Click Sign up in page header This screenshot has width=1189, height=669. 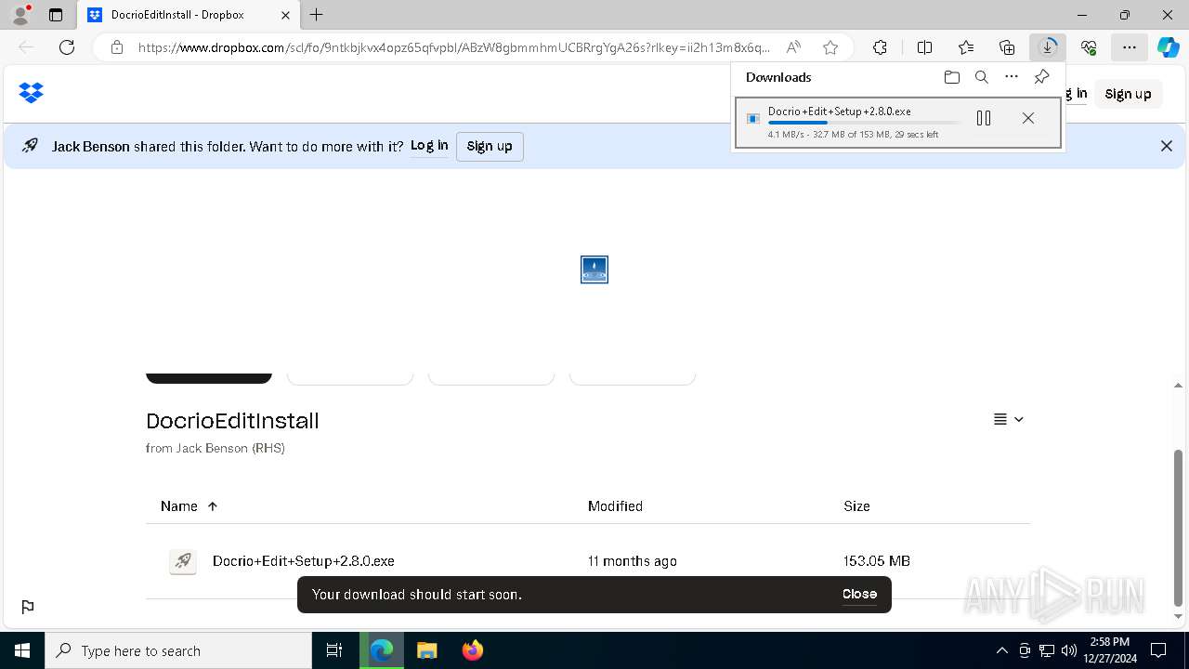pos(1128,94)
